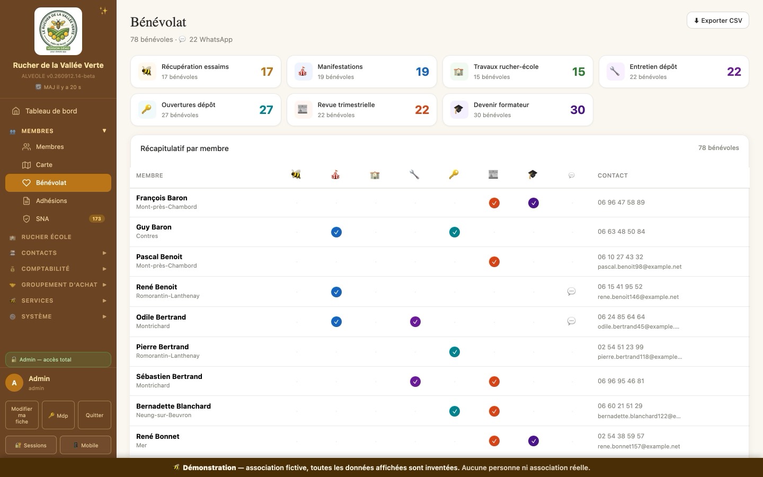Go to the Membres page
The width and height of the screenshot is (763, 477).
(58, 147)
